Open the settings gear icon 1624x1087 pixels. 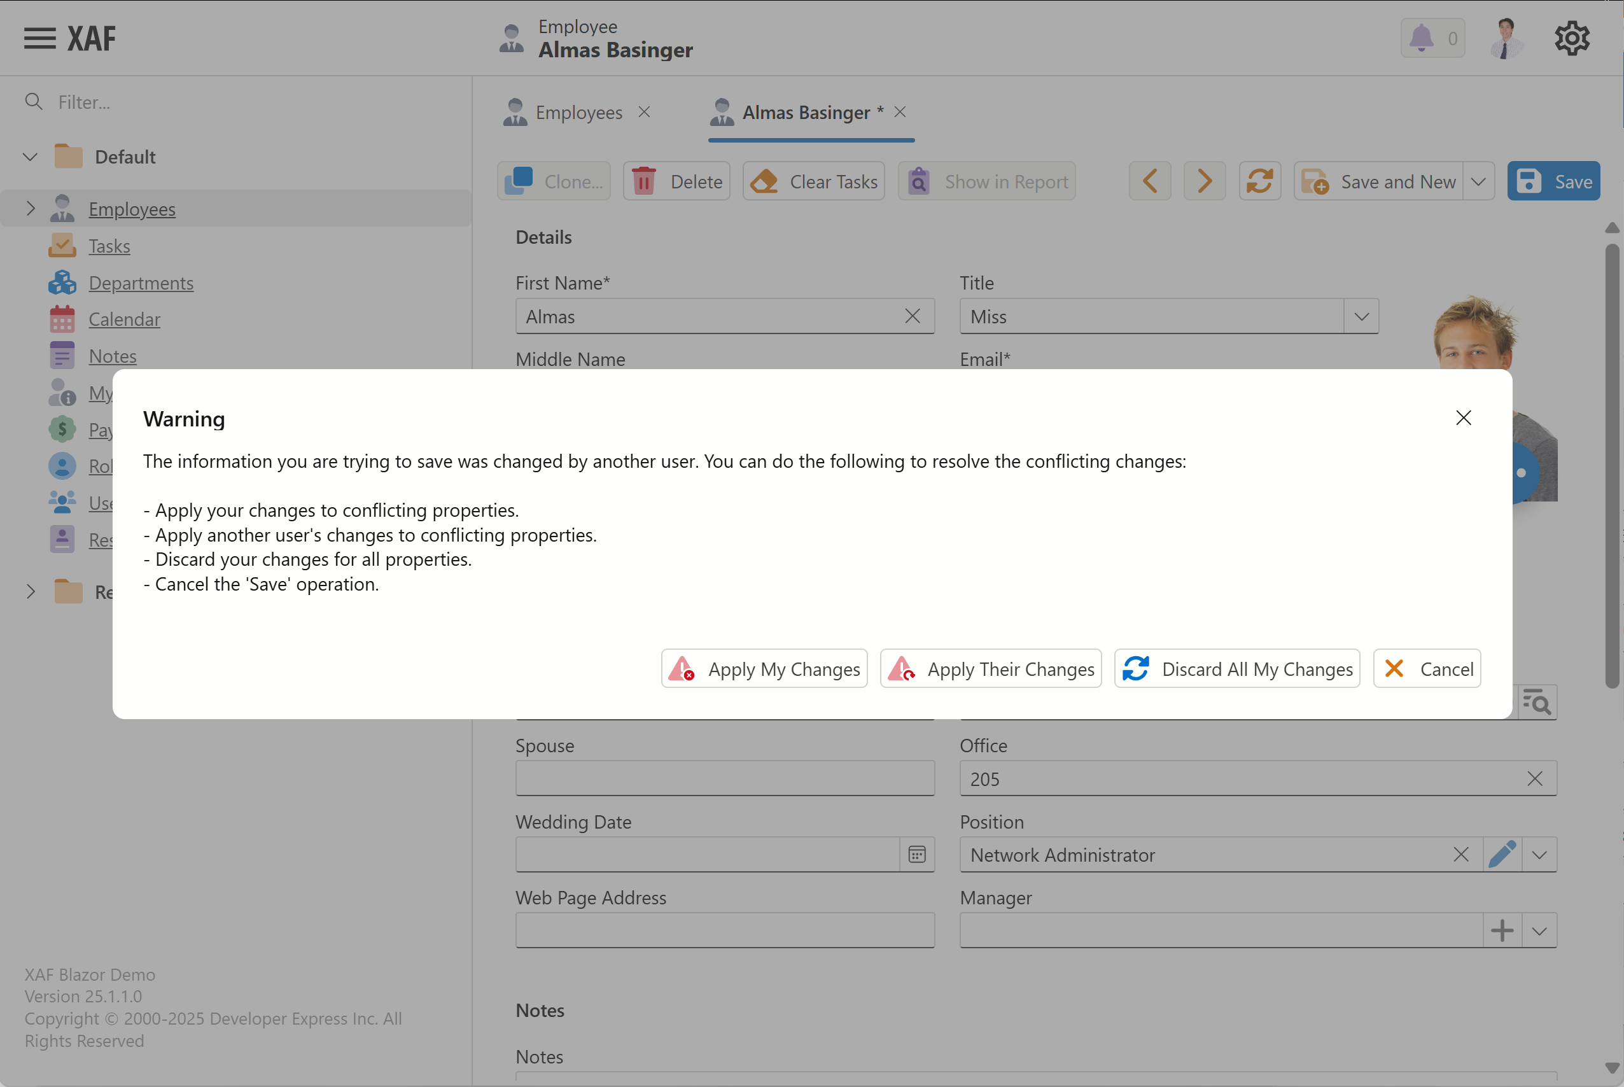[x=1571, y=38]
